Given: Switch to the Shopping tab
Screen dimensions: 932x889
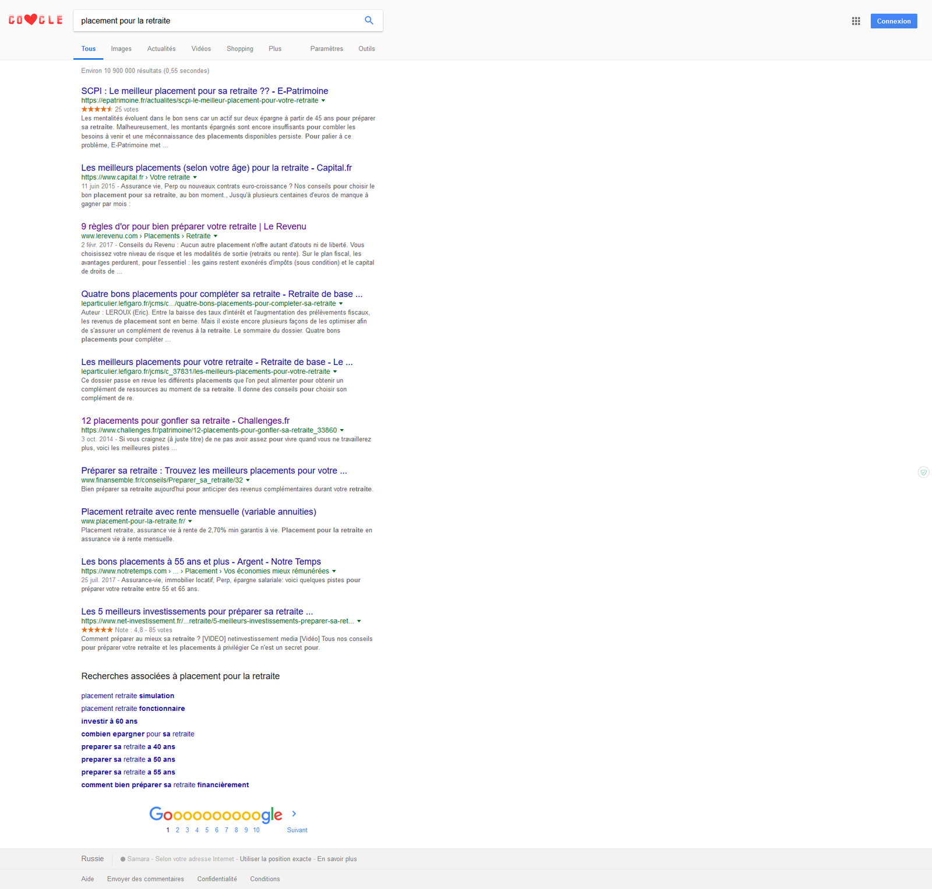Looking at the screenshot, I should point(240,49).
